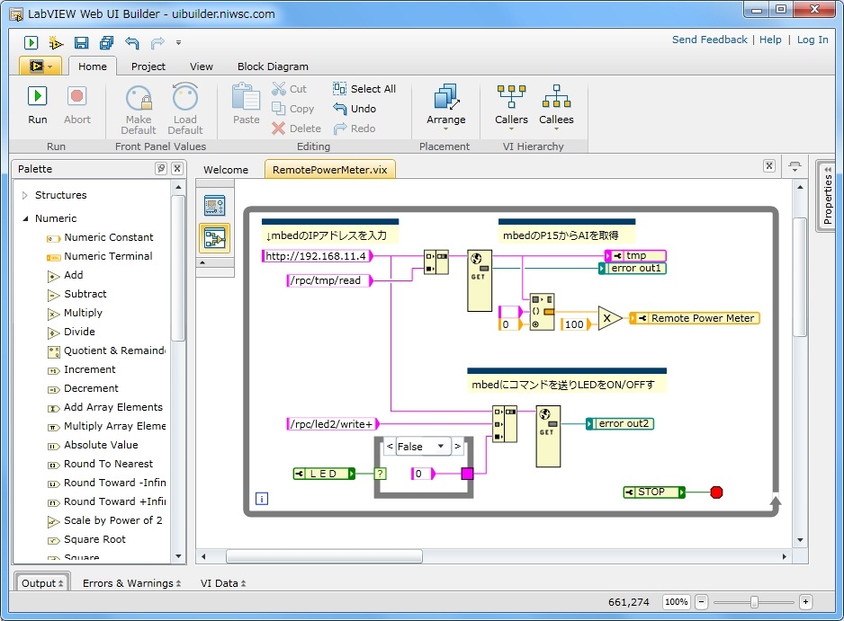The image size is (844, 621).
Task: Expand the Errors & Warnings panel
Action: [x=132, y=583]
